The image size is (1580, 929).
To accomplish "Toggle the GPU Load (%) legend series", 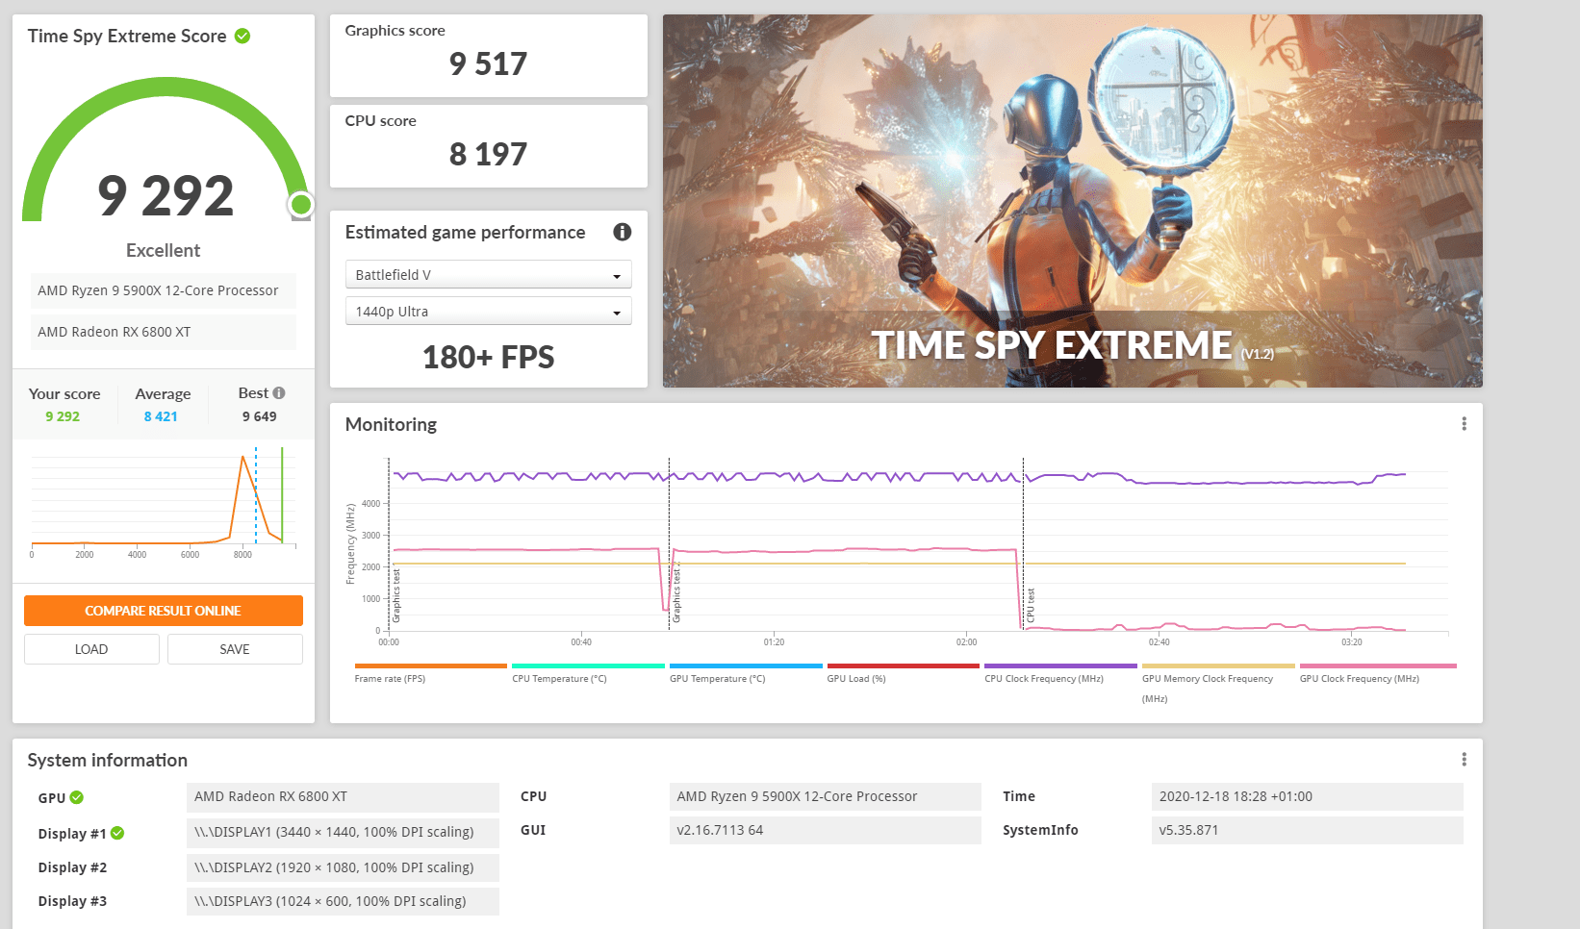I will 903,673.
